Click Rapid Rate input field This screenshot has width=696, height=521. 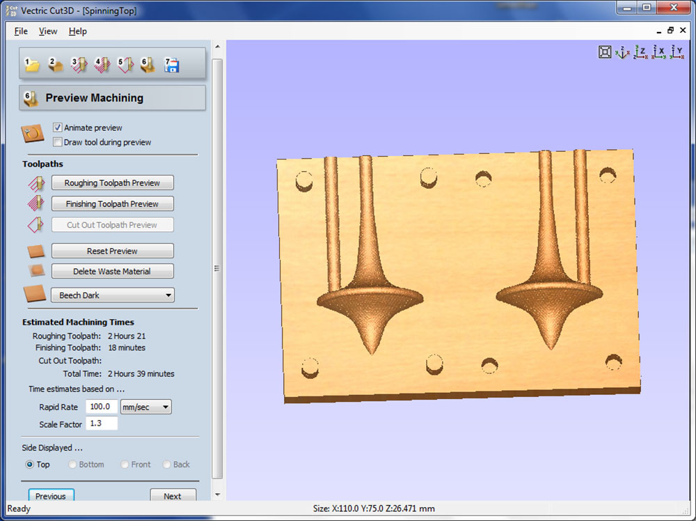(x=102, y=406)
